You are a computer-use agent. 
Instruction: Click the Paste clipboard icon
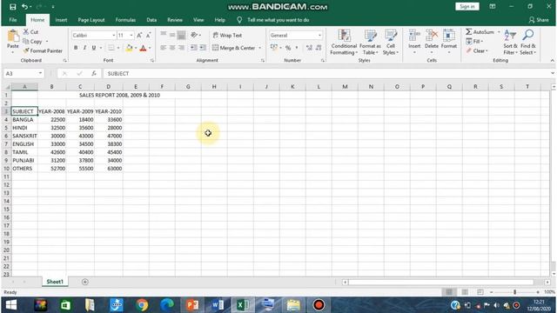tap(13, 37)
